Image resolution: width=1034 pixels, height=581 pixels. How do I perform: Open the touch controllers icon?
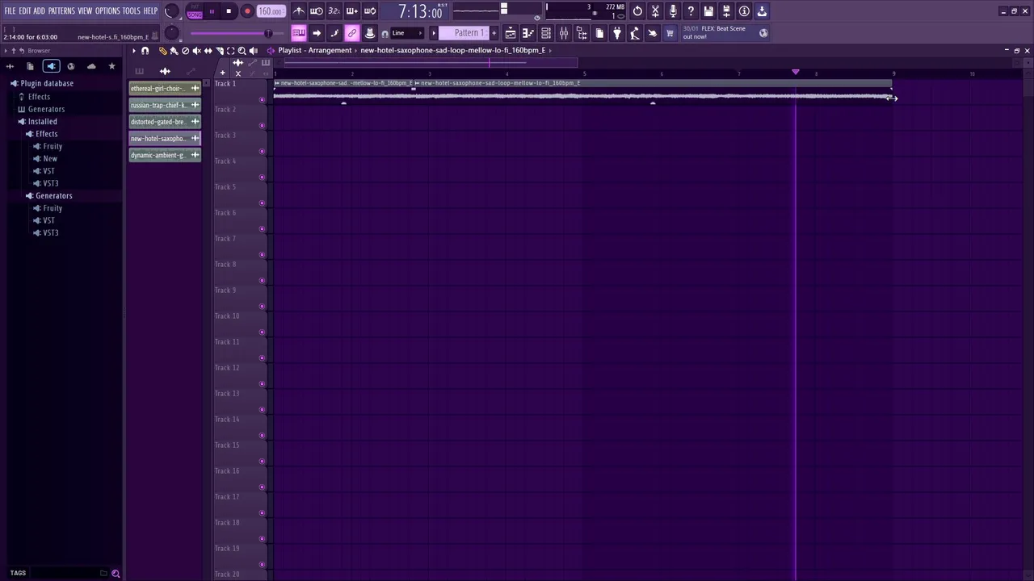[x=653, y=33]
